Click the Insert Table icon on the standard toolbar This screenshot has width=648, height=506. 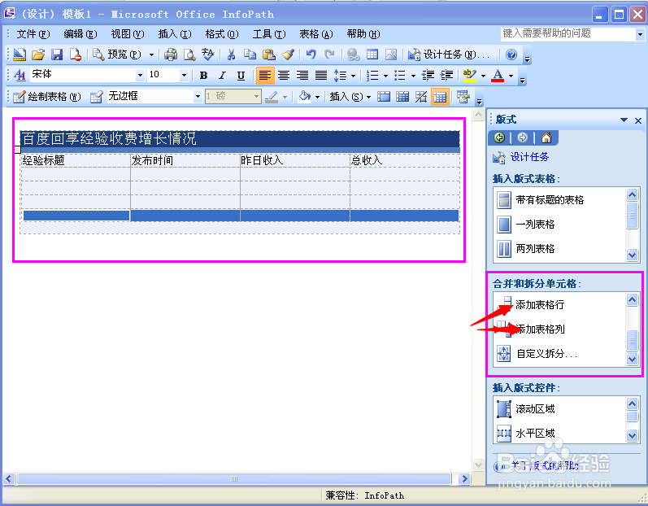[372, 55]
